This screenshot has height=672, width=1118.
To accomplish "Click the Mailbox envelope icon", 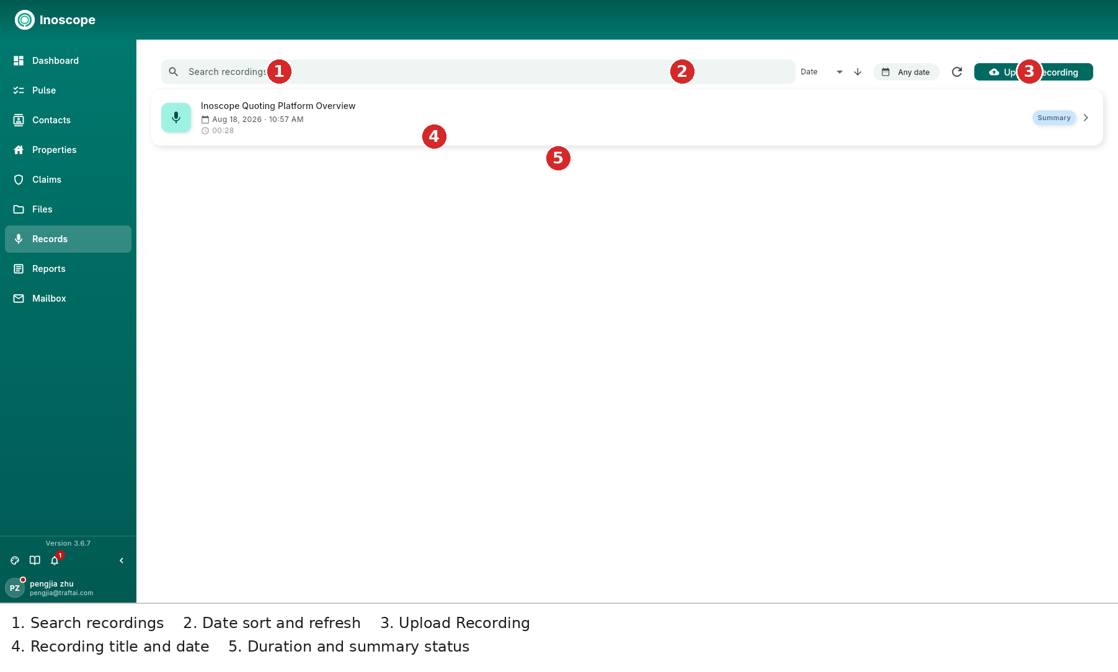I will 19,299.
